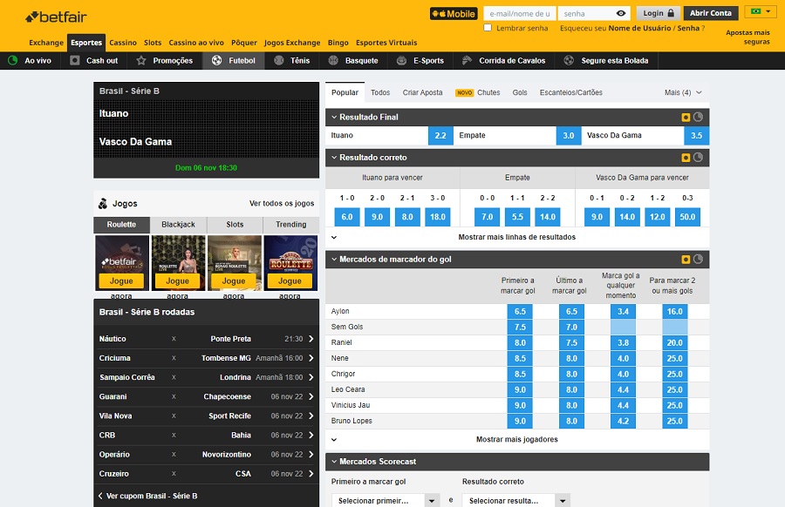Open the Brazil flag language dropdown
Image resolution: width=785 pixels, height=507 pixels.
[761, 11]
